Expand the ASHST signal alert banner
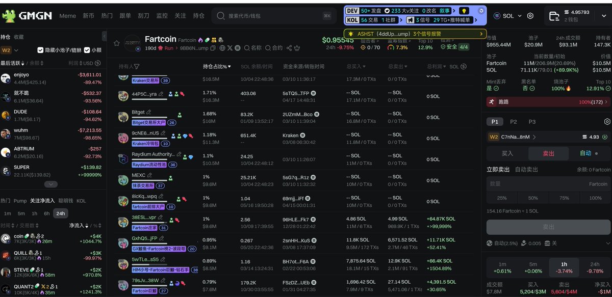612x297 pixels. click(x=416, y=34)
